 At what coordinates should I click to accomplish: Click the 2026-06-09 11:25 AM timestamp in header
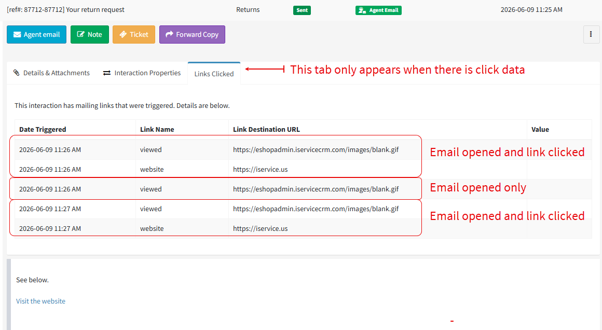point(531,9)
